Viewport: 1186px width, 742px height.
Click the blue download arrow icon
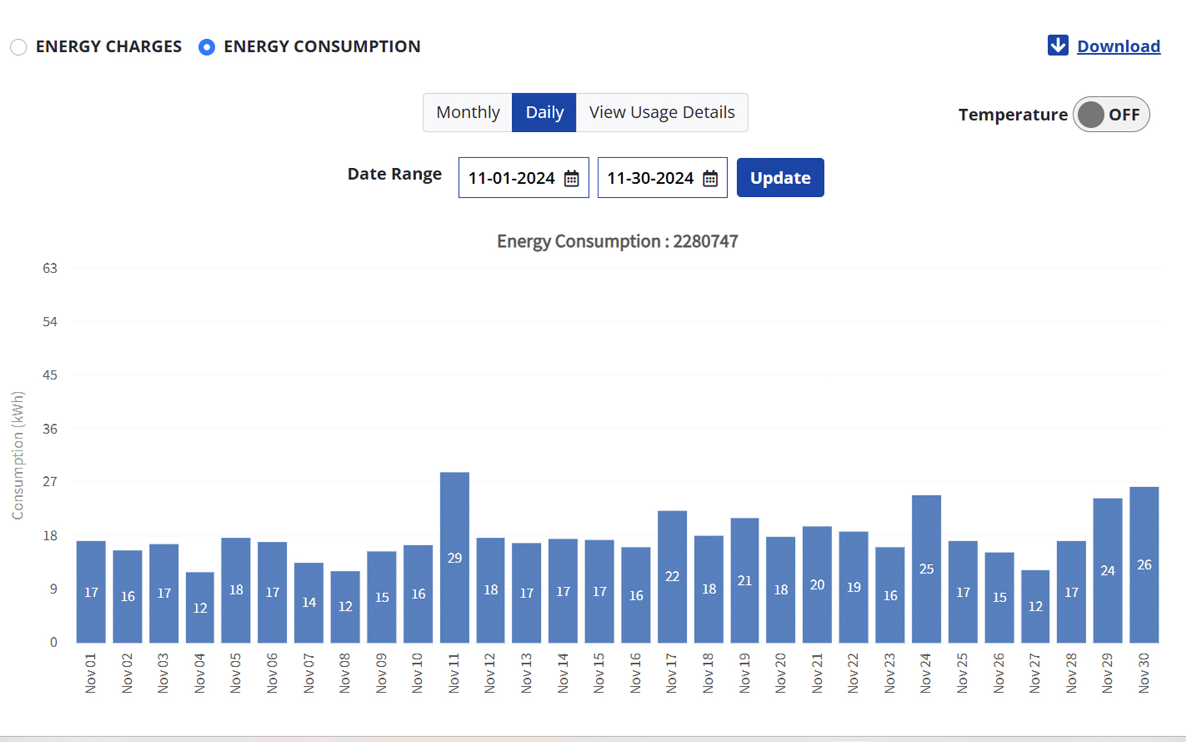click(1057, 46)
